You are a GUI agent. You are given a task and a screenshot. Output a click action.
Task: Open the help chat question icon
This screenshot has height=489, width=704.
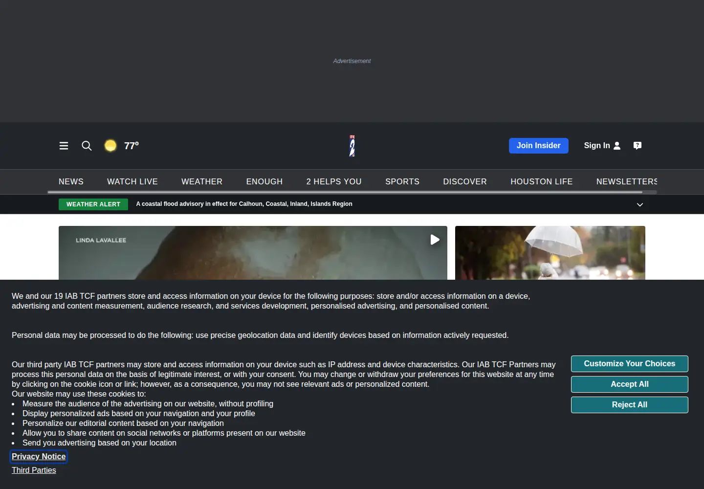coord(638,146)
